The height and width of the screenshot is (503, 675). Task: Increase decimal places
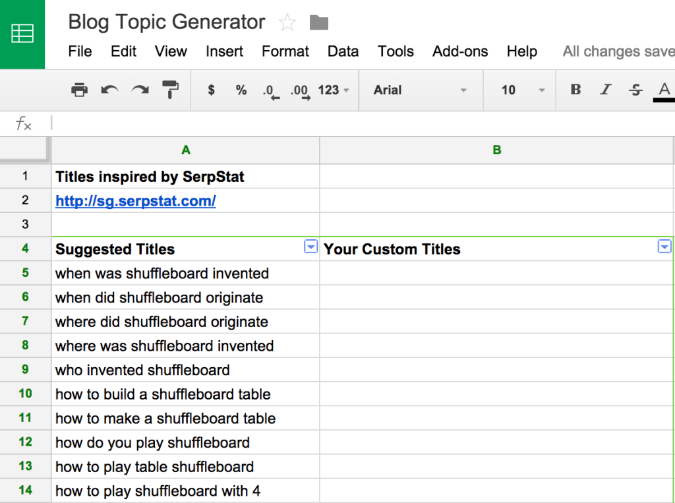coord(301,91)
